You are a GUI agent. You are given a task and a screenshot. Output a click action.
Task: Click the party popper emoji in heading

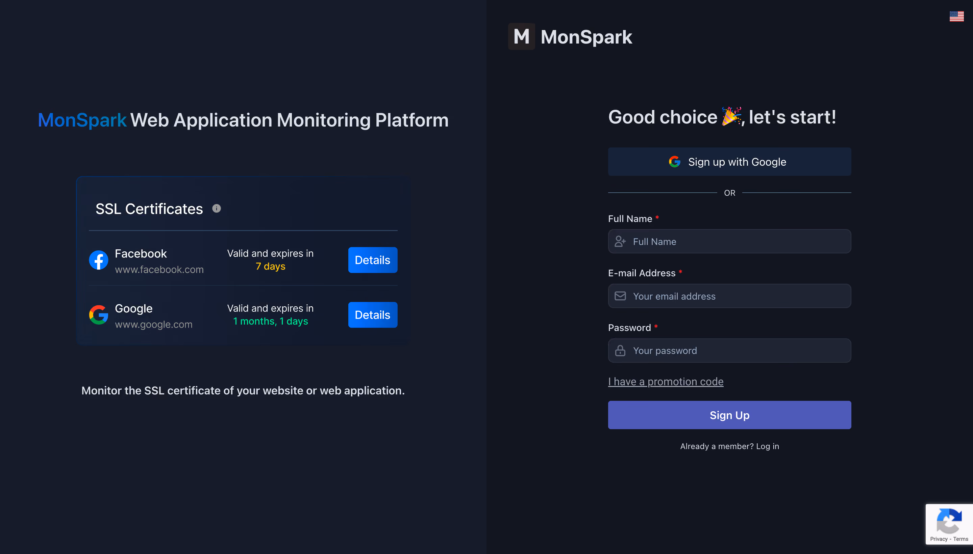[732, 116]
